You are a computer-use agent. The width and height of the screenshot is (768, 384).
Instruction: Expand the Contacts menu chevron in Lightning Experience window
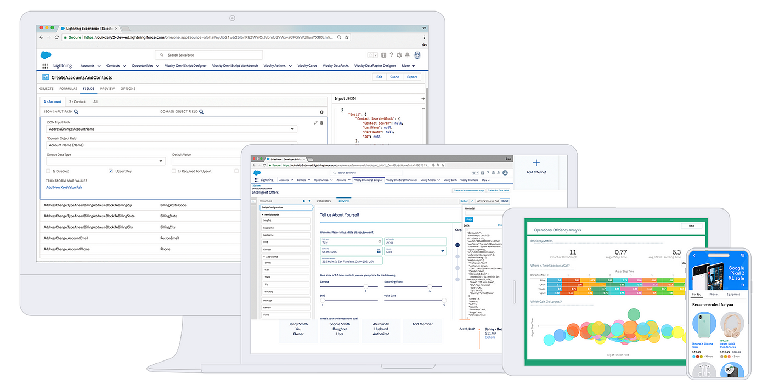[x=125, y=66]
